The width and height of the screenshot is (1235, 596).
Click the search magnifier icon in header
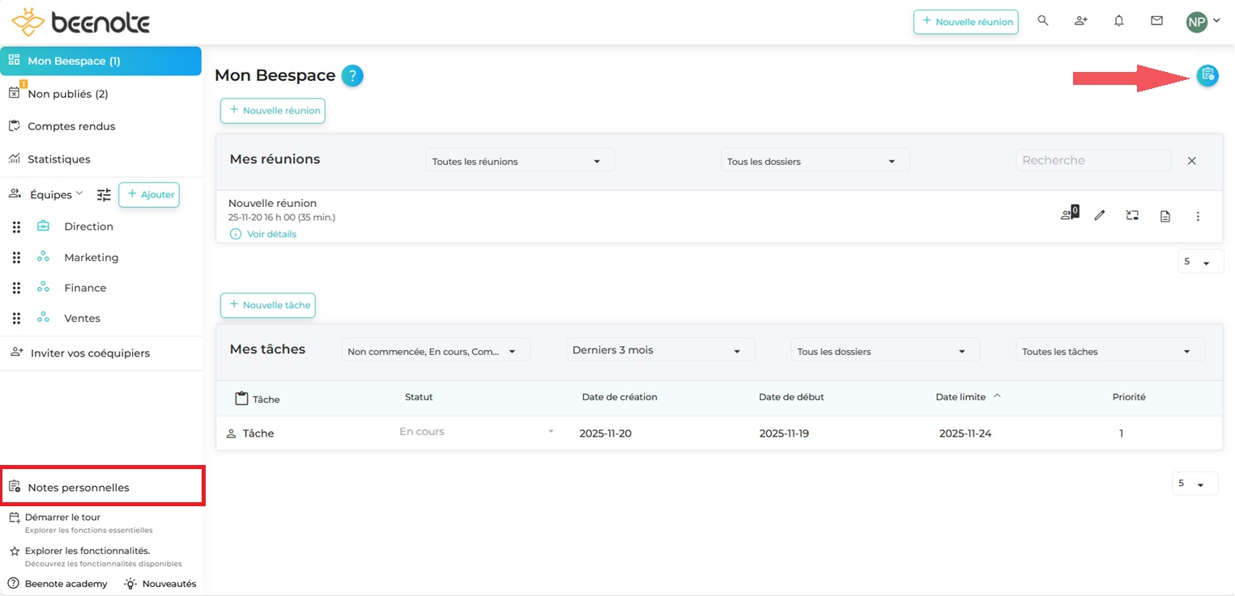coord(1043,21)
